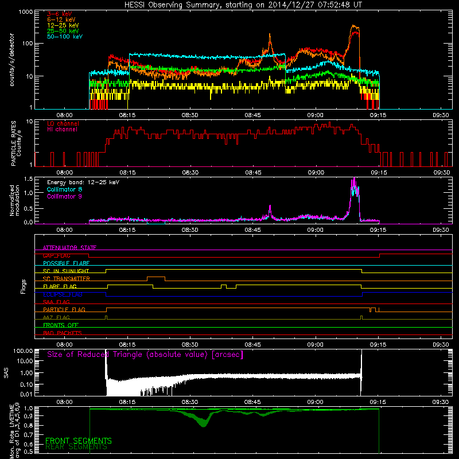The height and width of the screenshot is (459, 459).
Task: Select the HI channel legend label
Action: pos(62,130)
